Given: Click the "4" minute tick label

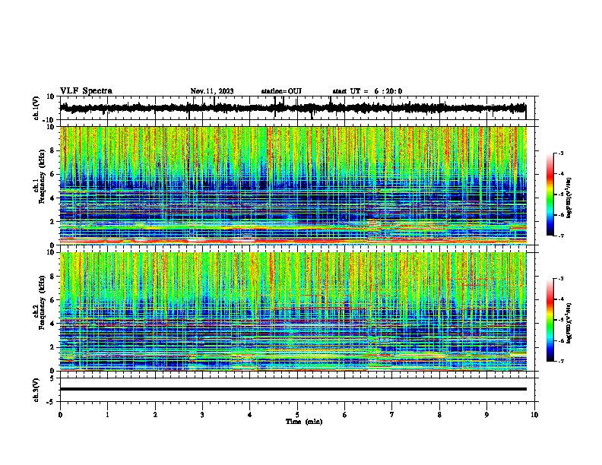Looking at the screenshot, I should 250,415.
